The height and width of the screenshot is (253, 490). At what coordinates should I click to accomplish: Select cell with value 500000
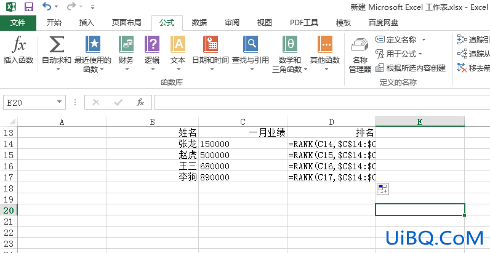(x=243, y=155)
